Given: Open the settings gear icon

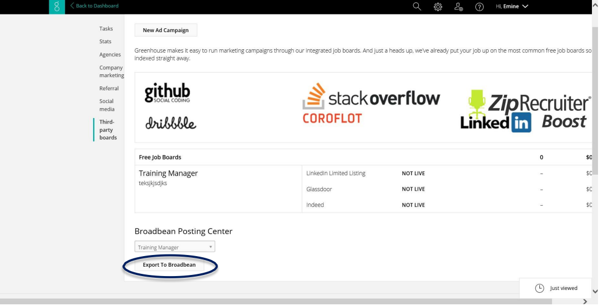Looking at the screenshot, I should click(x=438, y=7).
